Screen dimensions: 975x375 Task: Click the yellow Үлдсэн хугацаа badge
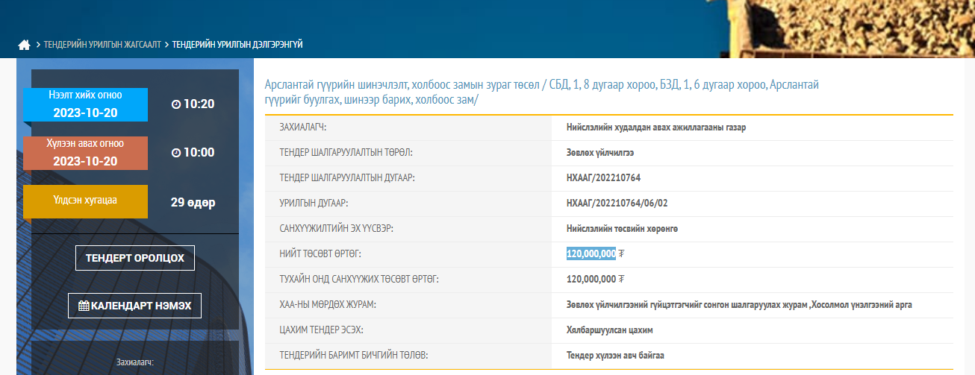pos(85,201)
